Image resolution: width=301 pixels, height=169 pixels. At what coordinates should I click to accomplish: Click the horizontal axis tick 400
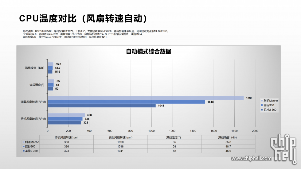89,131
